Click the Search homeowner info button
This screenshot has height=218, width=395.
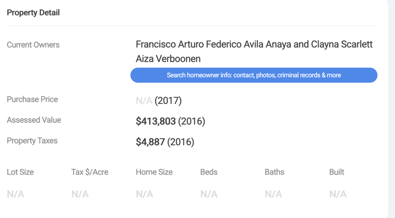[254, 75]
